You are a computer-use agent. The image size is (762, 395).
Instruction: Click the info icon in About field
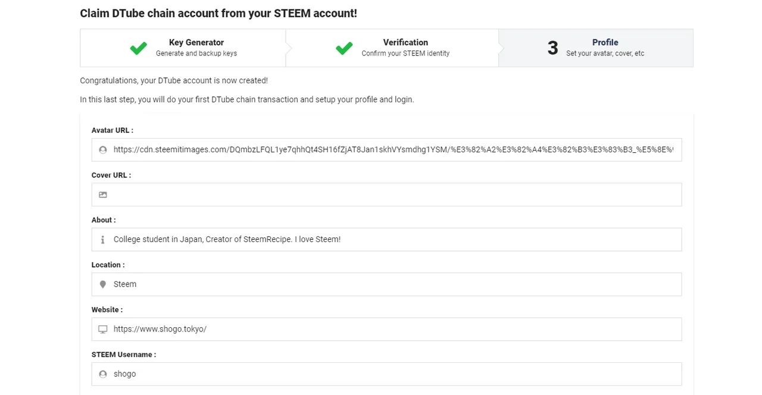[x=103, y=240]
